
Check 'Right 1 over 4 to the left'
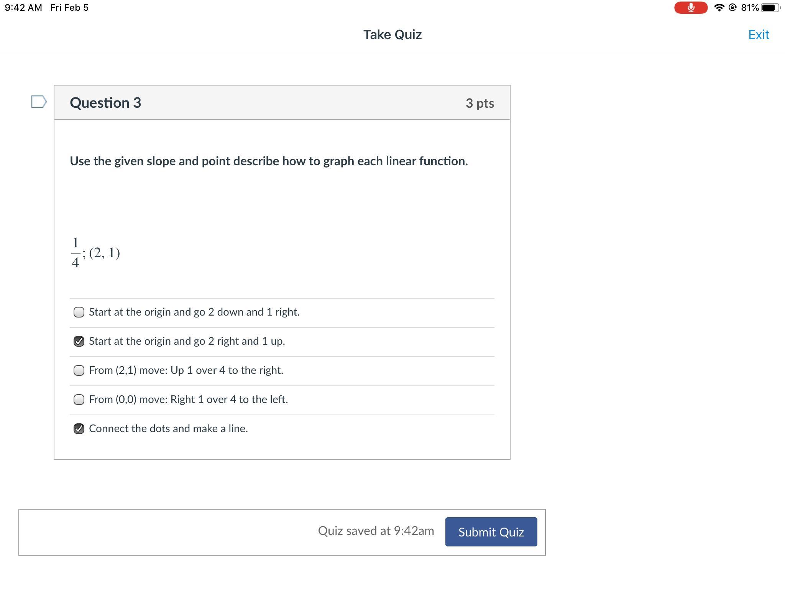(x=79, y=400)
